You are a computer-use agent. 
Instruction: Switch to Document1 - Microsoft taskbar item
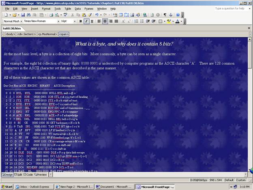[x=115, y=187]
